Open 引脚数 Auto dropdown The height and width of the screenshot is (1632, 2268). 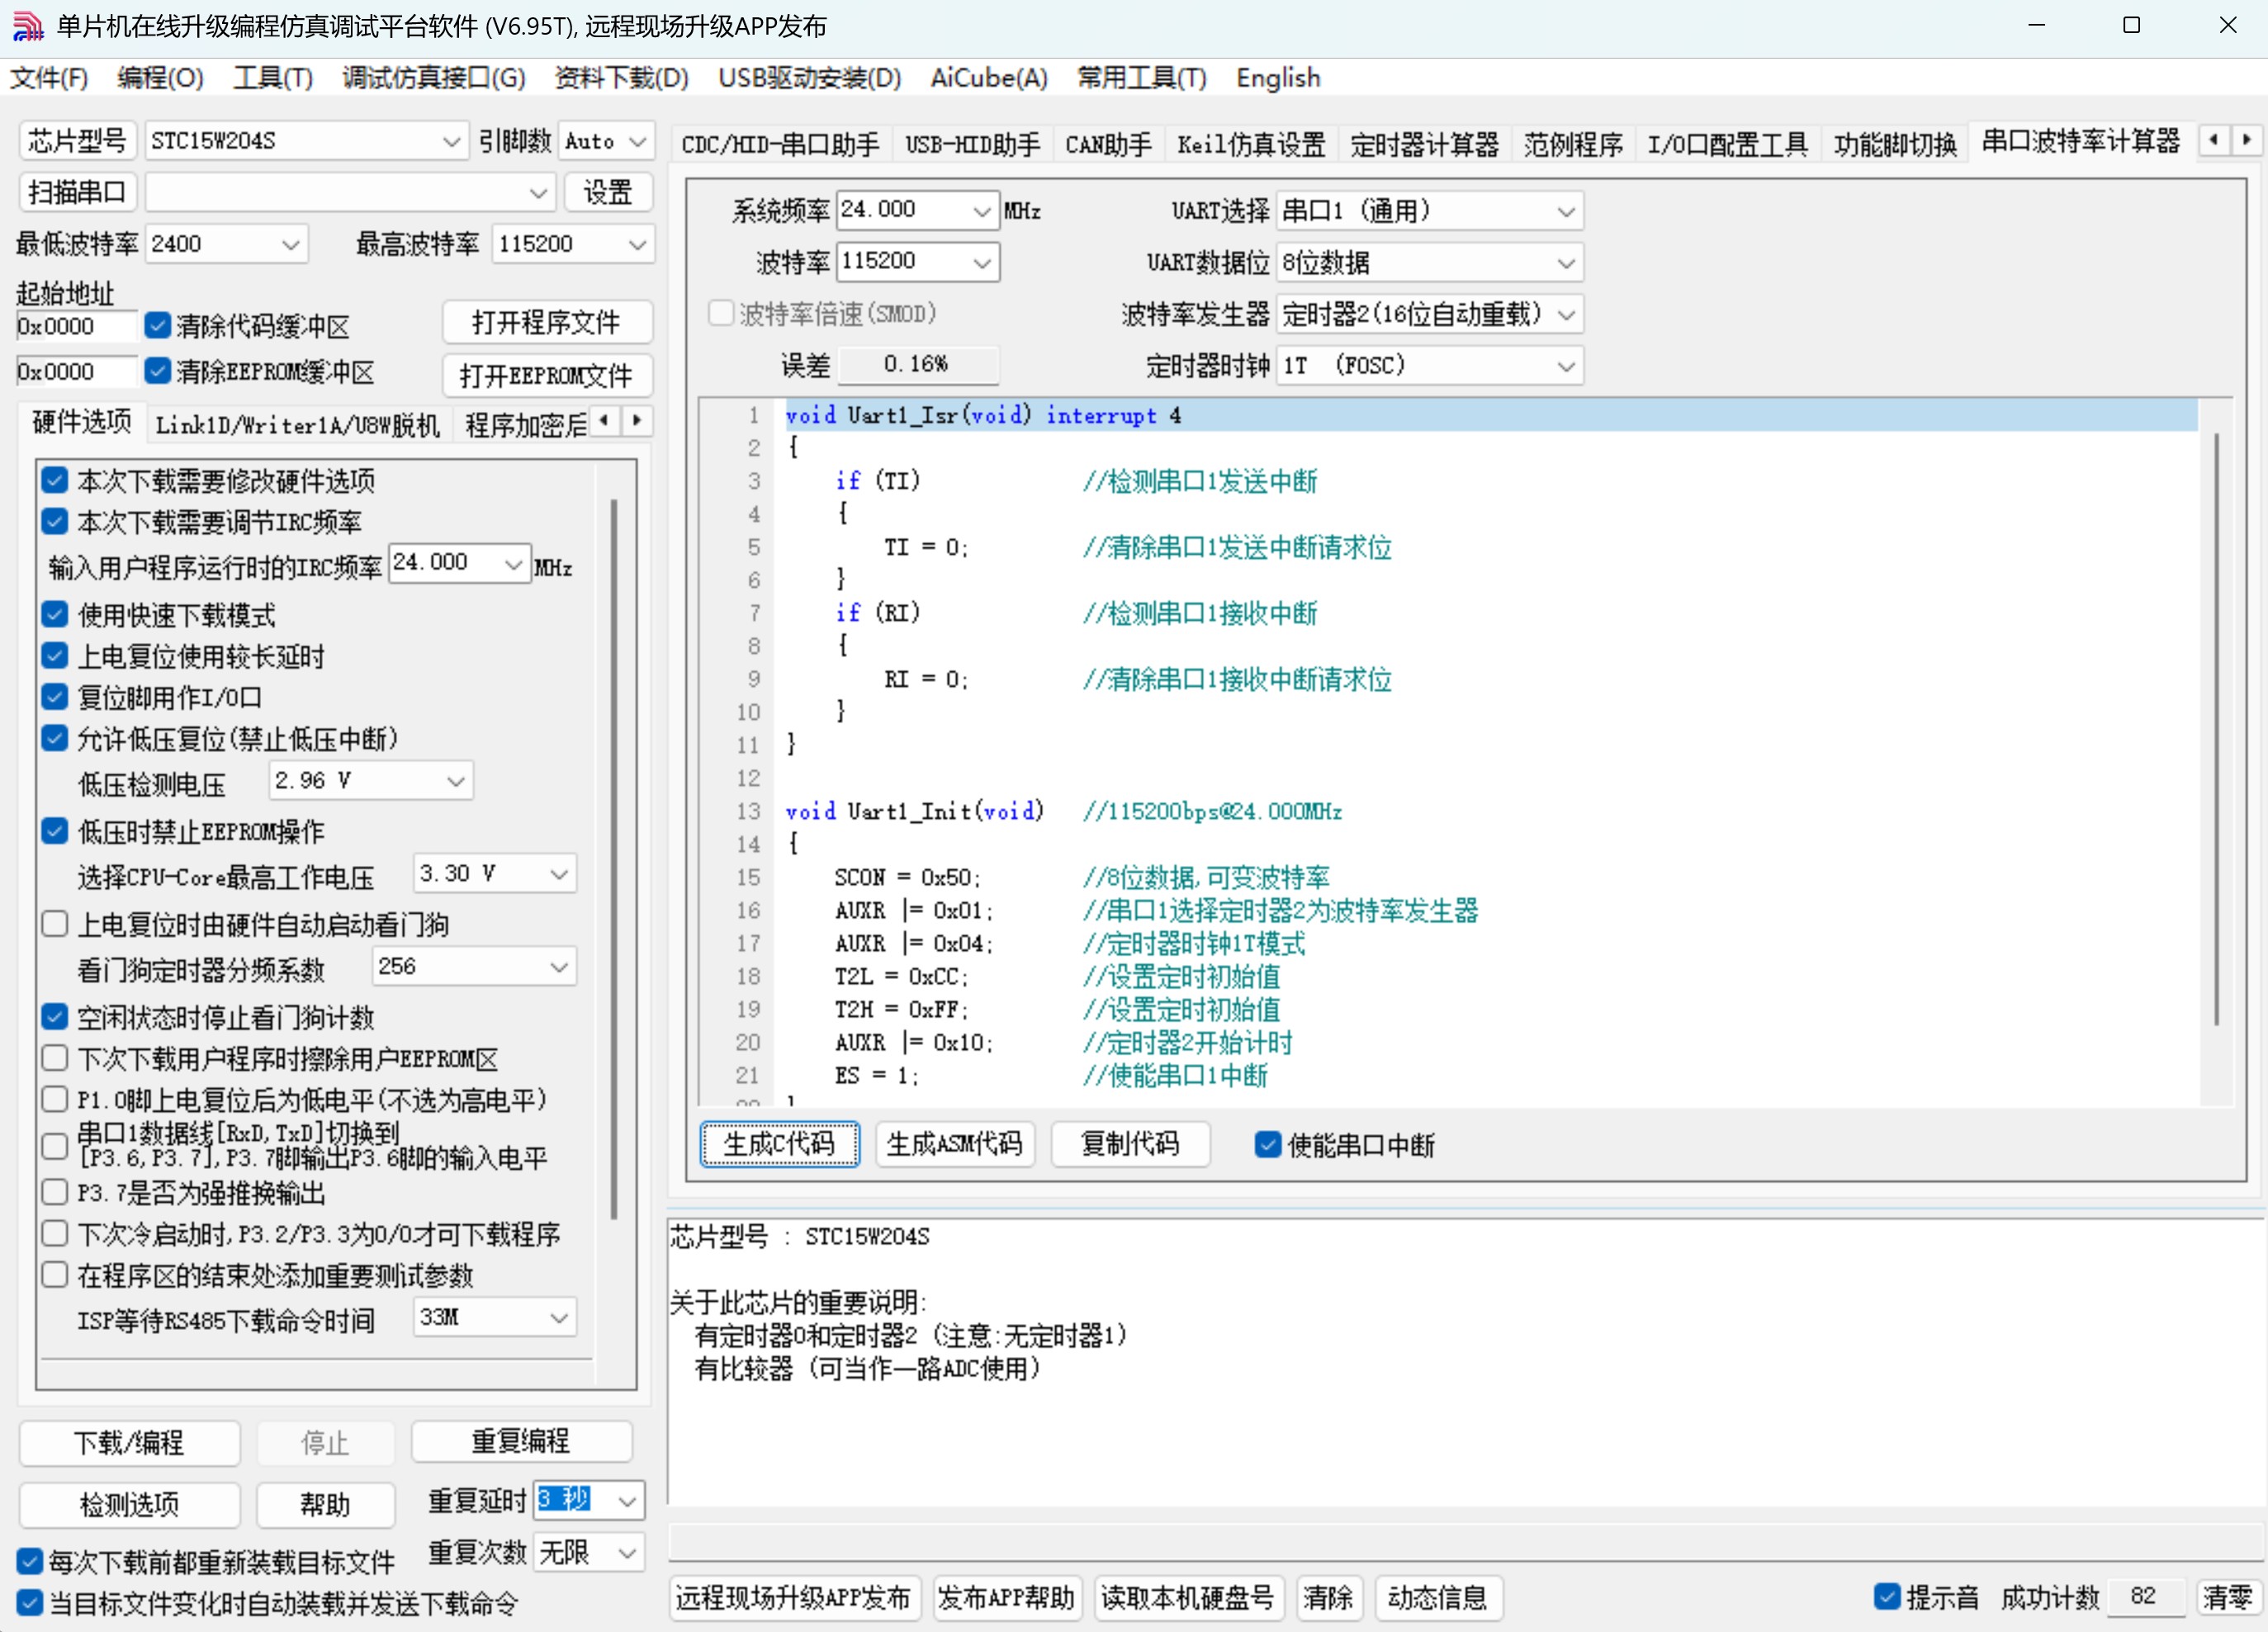[x=605, y=141]
